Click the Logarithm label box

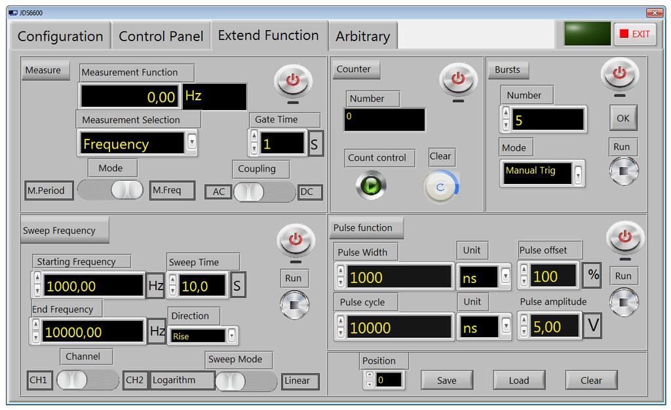pos(182,381)
